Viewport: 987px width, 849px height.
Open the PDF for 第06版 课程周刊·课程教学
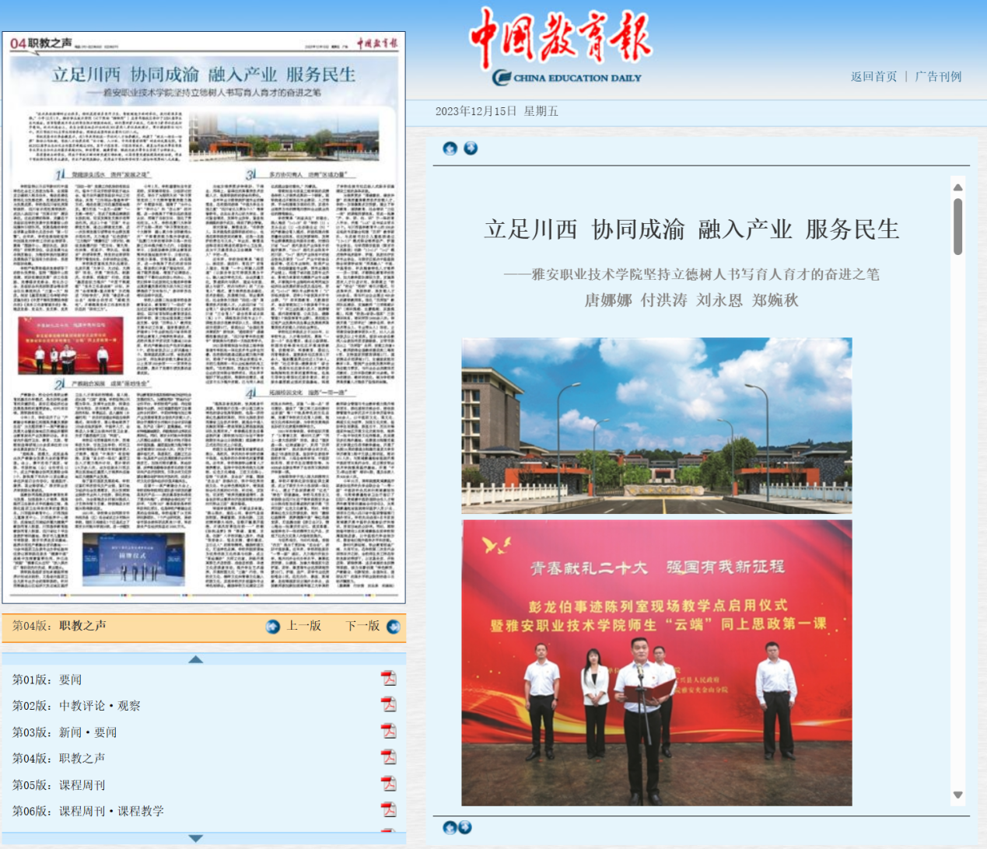[388, 810]
